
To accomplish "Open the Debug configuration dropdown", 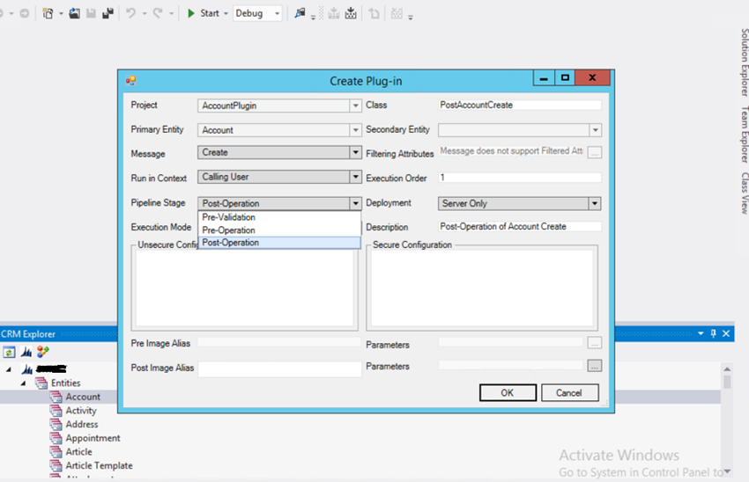I will coord(277,14).
